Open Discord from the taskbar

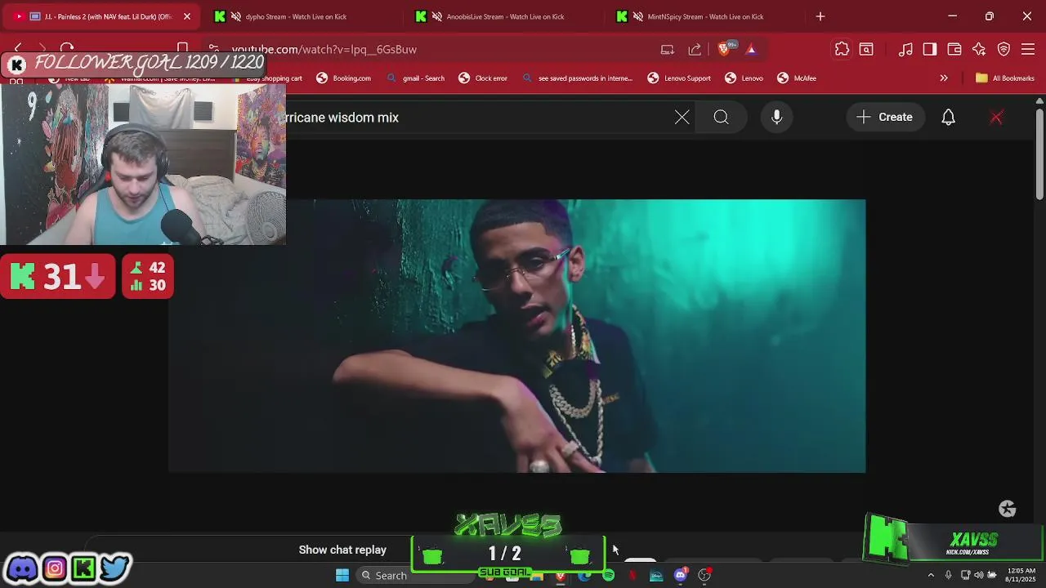click(x=680, y=575)
